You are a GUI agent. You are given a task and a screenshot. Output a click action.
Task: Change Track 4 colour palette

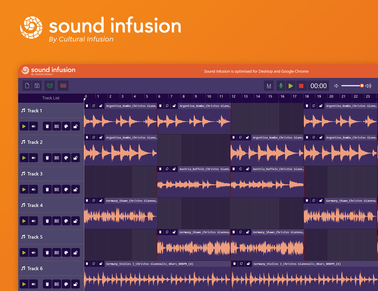66,221
